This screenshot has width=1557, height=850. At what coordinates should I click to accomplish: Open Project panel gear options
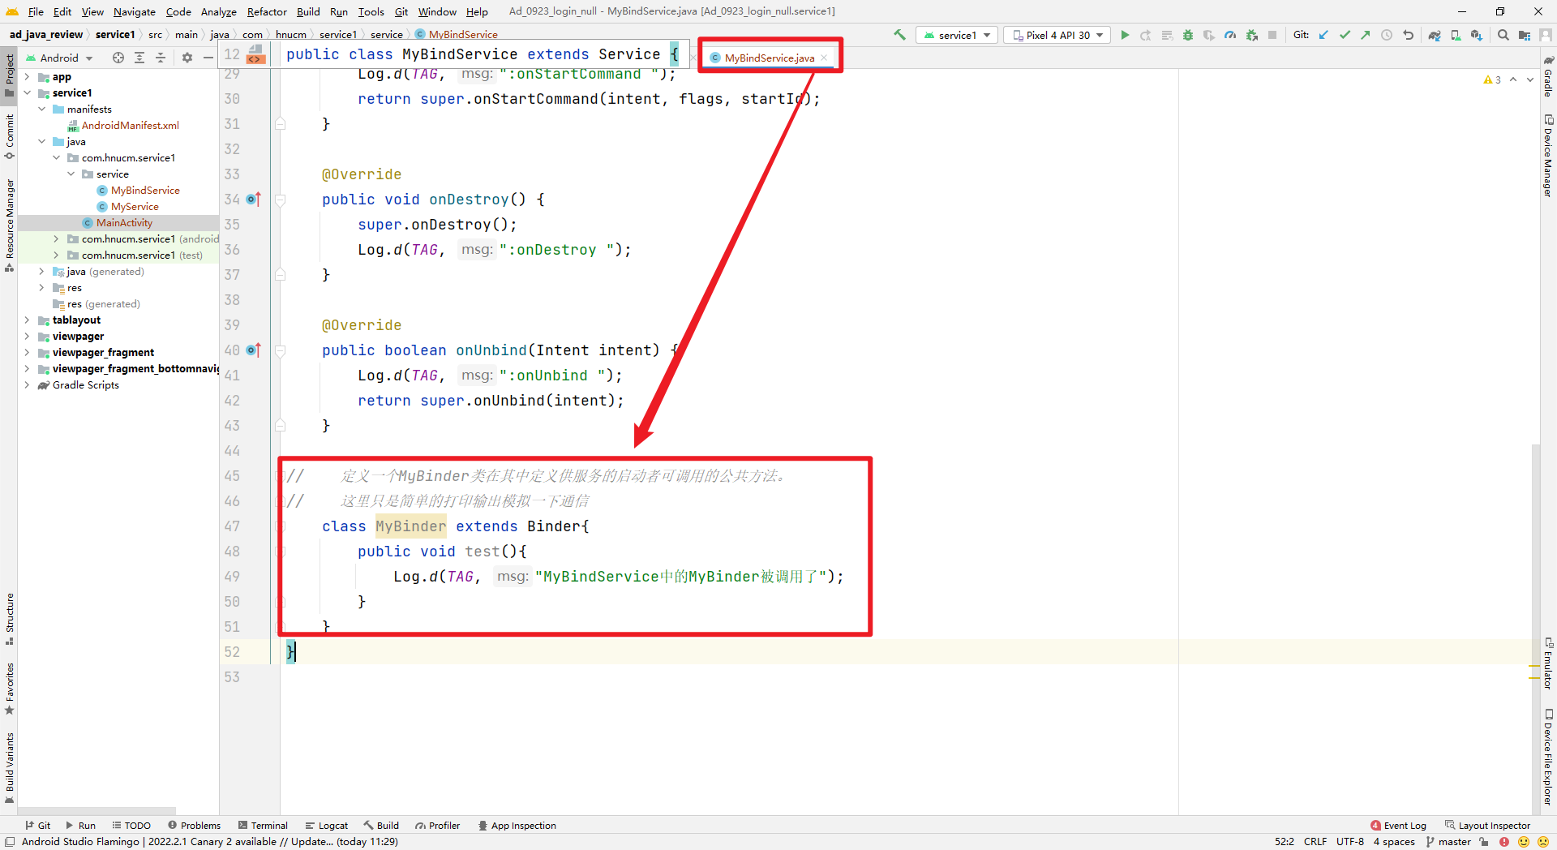point(187,58)
